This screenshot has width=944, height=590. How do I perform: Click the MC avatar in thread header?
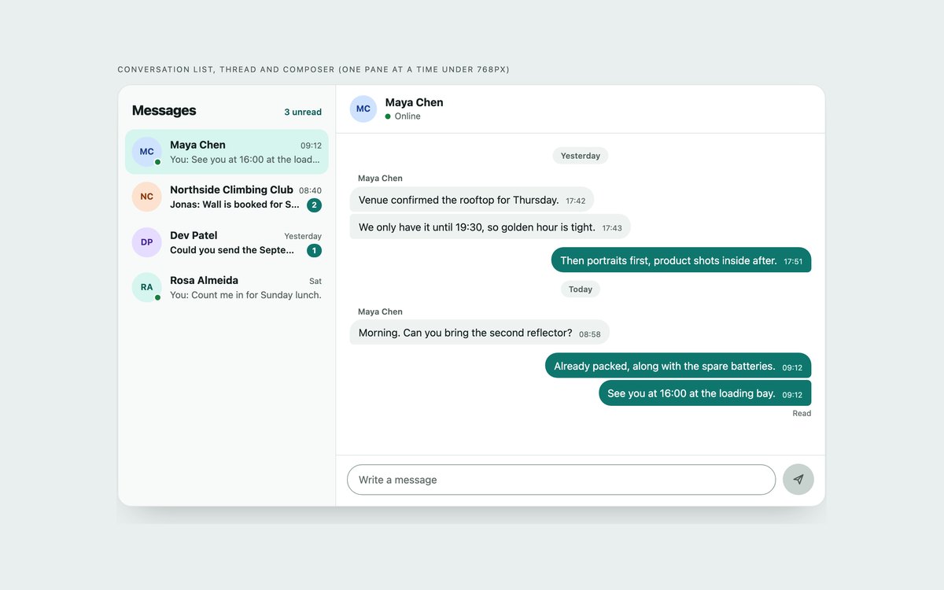(363, 109)
